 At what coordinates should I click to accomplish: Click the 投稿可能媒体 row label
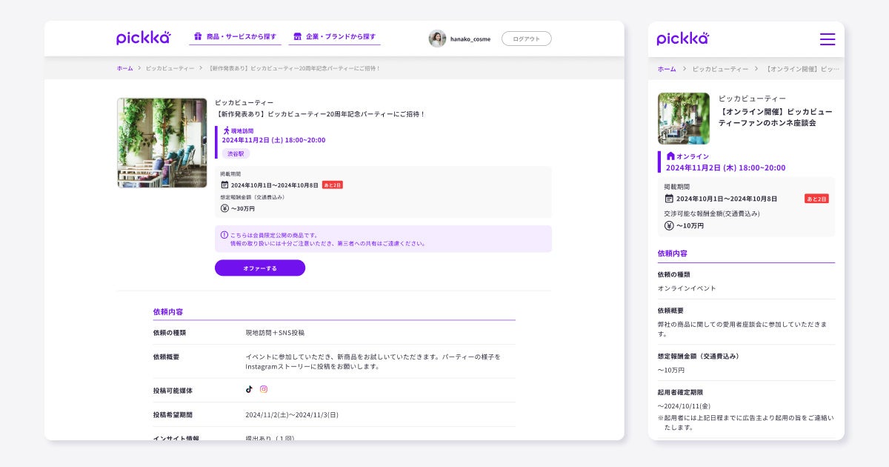point(173,390)
